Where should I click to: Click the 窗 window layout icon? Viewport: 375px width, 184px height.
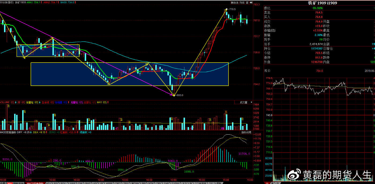[x=247, y=3]
